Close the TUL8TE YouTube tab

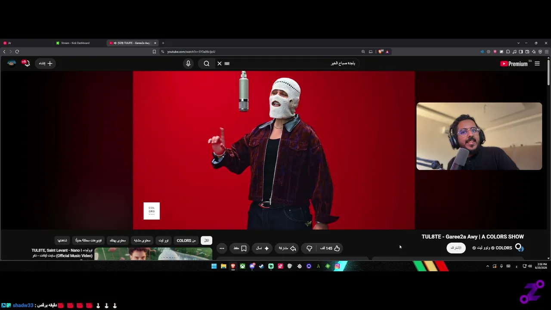click(155, 43)
